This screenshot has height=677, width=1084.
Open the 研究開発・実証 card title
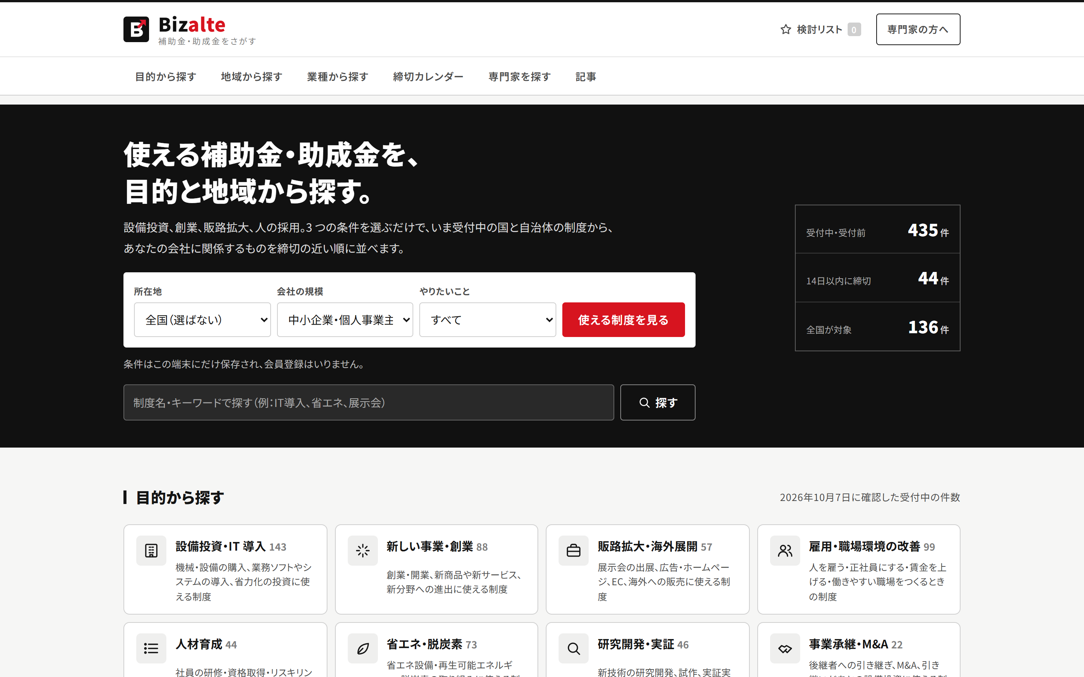(x=636, y=644)
